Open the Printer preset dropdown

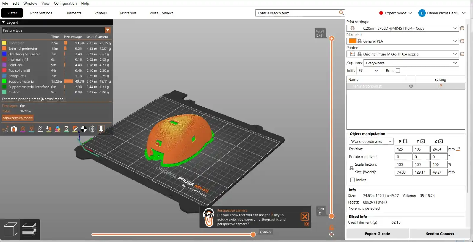403,54
